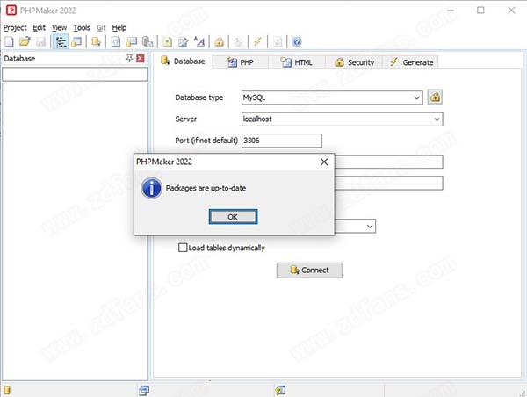
Task: Close the PHPMaker 2022 message dialog
Action: point(324,162)
